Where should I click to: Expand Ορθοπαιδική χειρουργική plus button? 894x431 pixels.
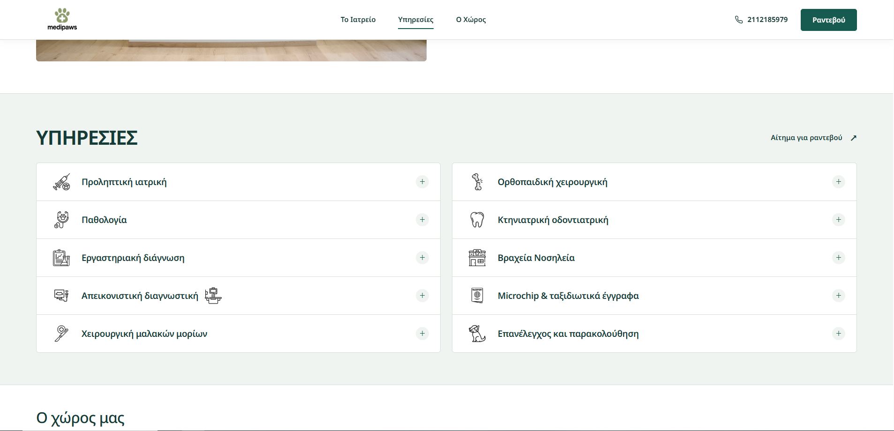point(839,182)
